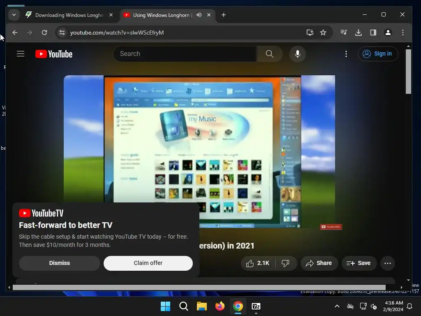The height and width of the screenshot is (316, 421).
Task: Go forward in browser history
Action: [30, 33]
